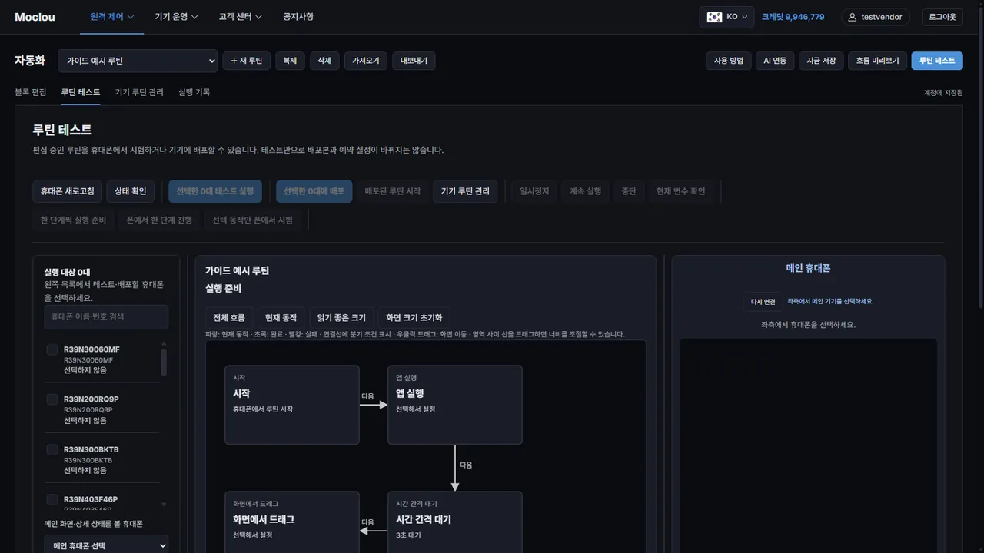Check the box for device R39N403F46P
The image size is (984, 553).
52,499
